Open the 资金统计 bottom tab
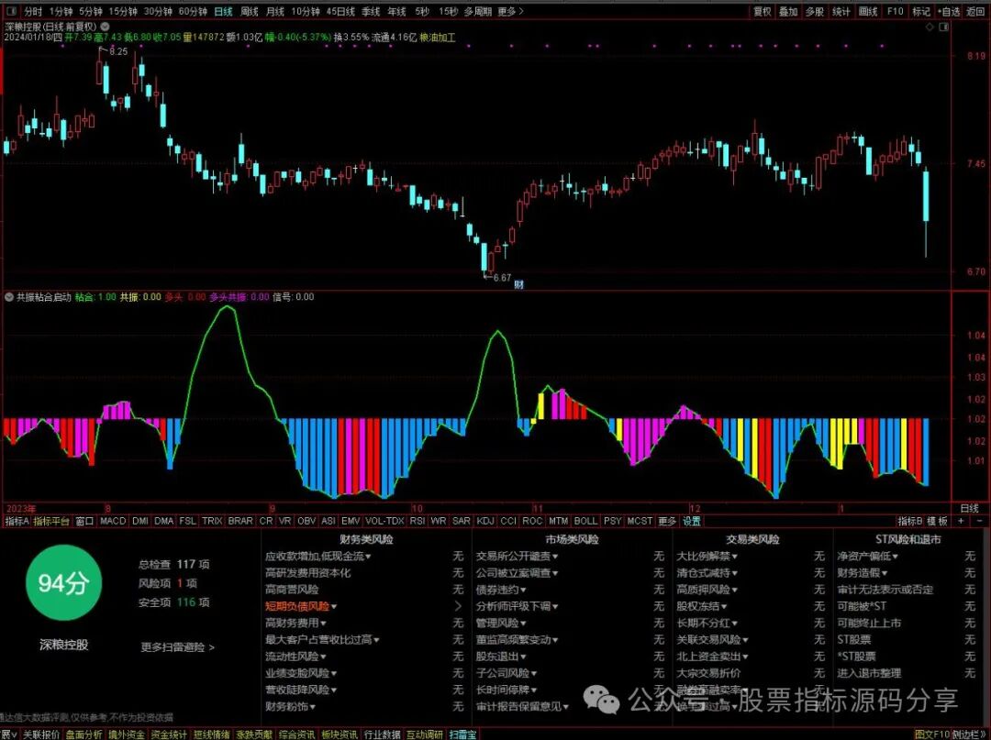This screenshot has width=991, height=740. (x=169, y=734)
